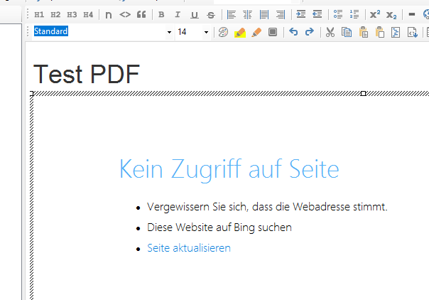Apply blockquote formatting
Viewport: 429px width, 300px height.
coord(141,14)
